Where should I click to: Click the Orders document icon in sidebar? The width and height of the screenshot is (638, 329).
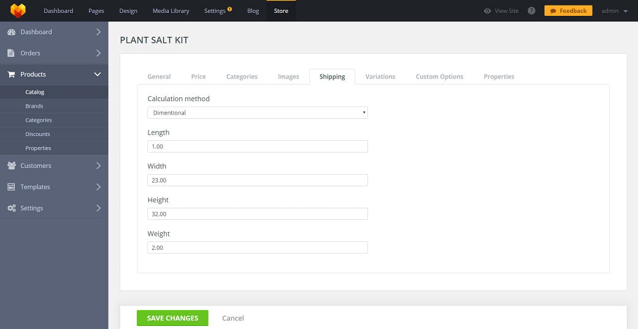[11, 53]
